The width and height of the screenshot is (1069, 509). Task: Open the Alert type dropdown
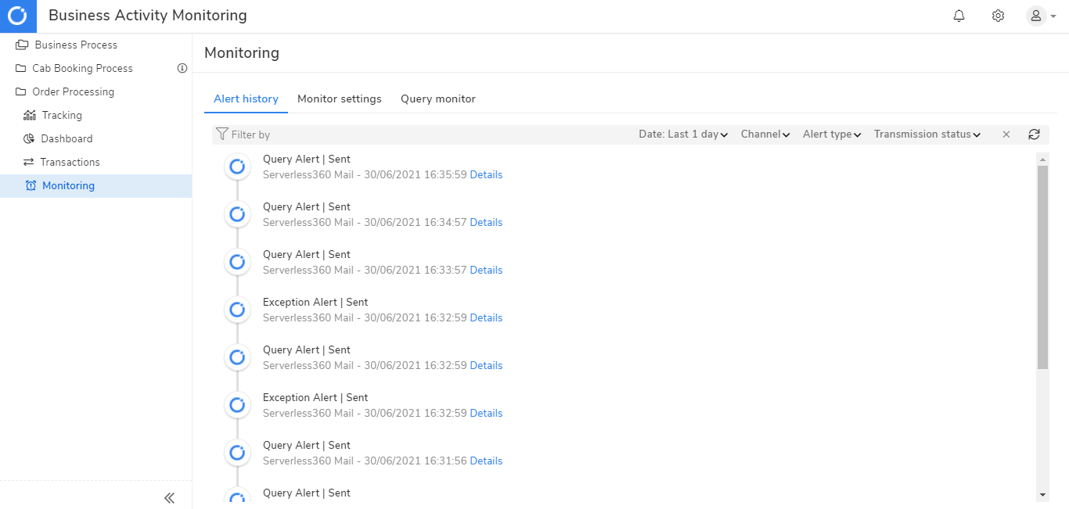pos(832,134)
